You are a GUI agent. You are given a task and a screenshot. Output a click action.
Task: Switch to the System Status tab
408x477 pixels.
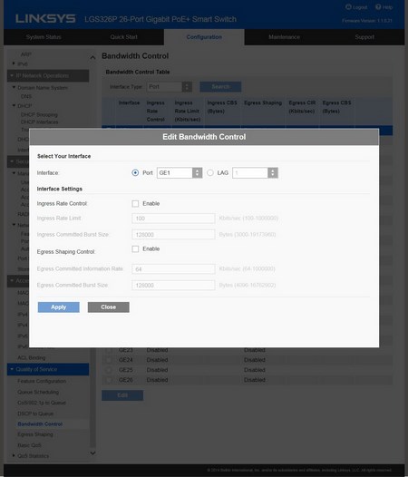tap(44, 37)
